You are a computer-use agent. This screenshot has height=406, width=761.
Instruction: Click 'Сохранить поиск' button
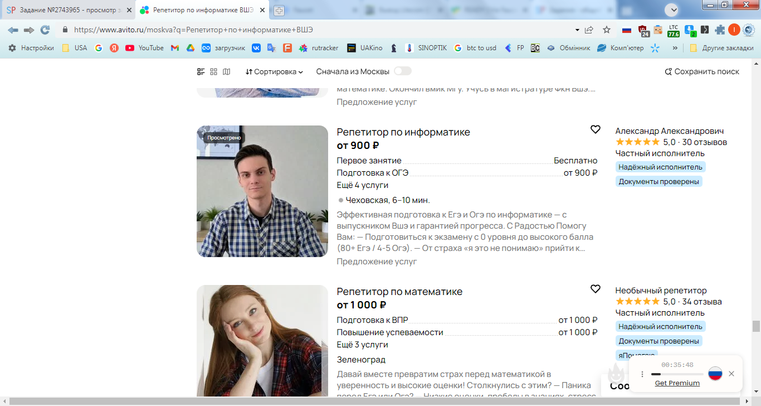[x=702, y=71]
